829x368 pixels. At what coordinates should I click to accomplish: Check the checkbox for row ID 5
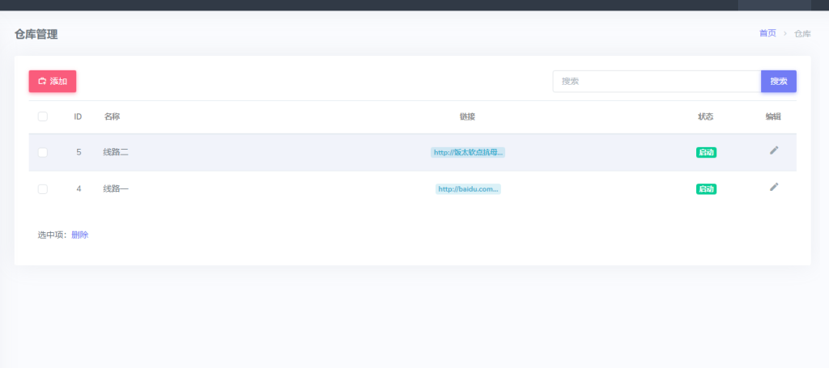tap(43, 152)
